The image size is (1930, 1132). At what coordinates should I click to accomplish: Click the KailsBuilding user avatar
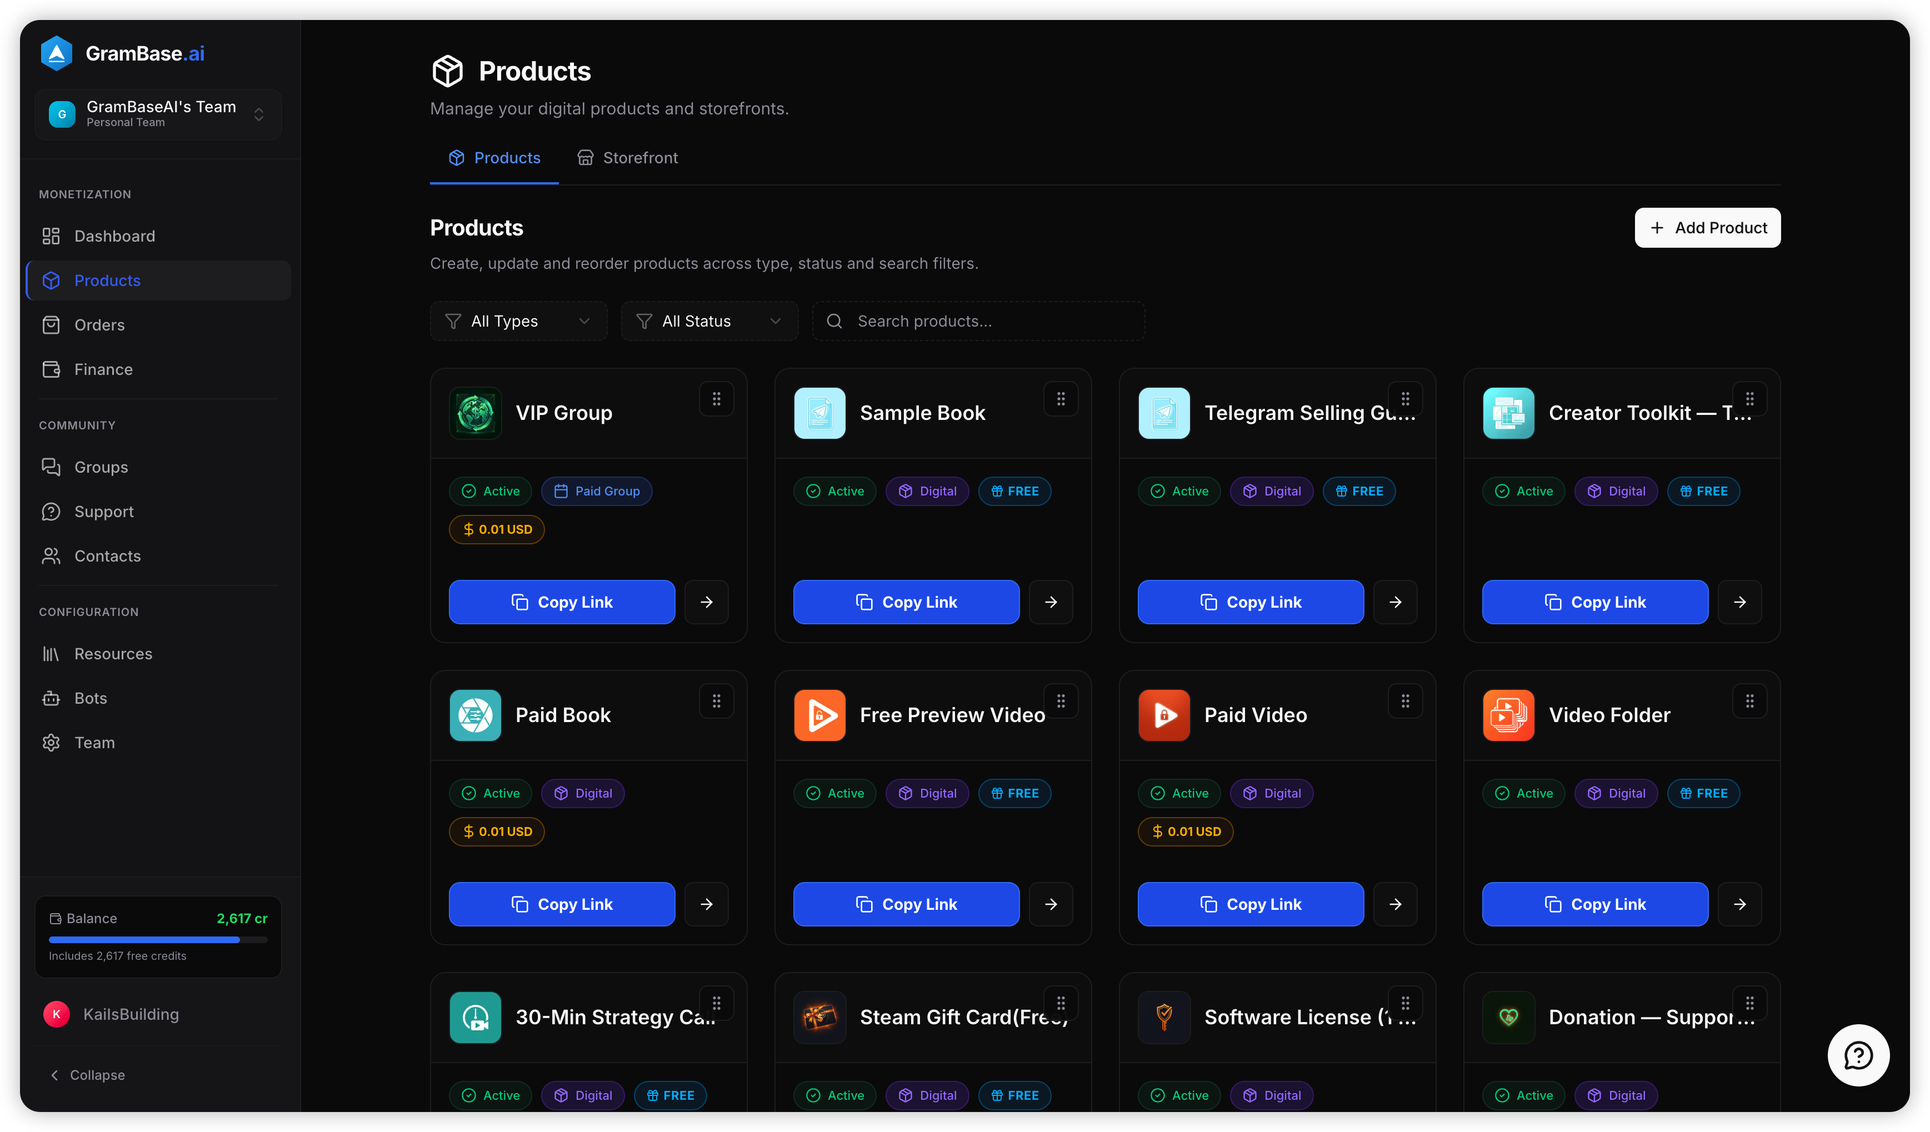[x=56, y=1014]
